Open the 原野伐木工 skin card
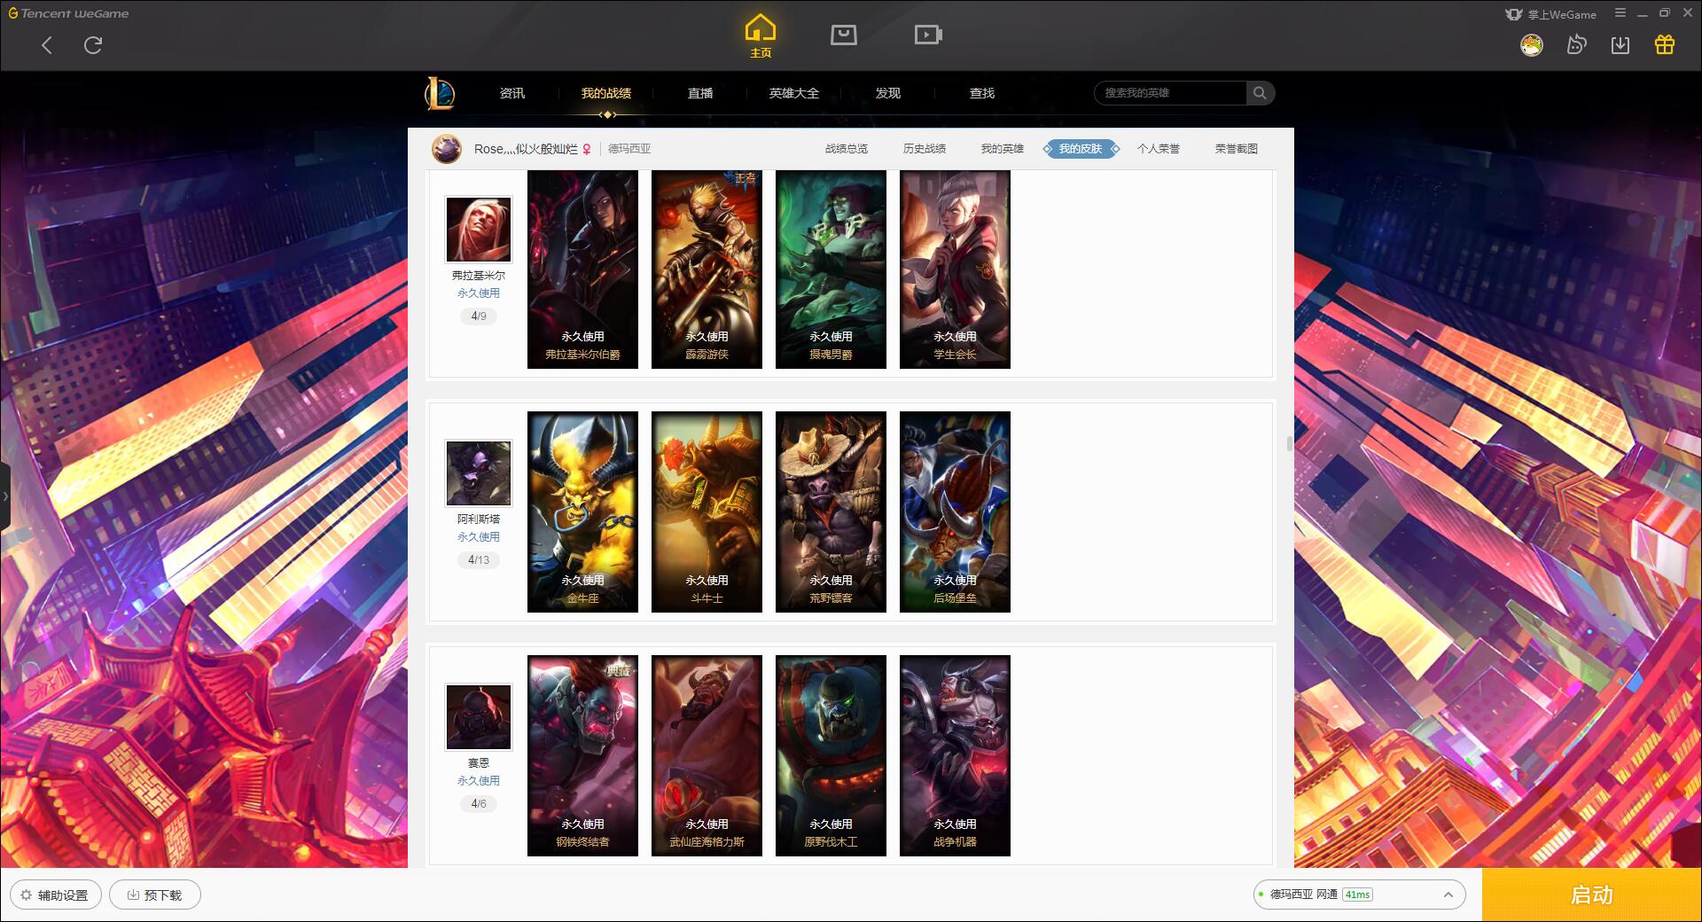 tap(831, 755)
